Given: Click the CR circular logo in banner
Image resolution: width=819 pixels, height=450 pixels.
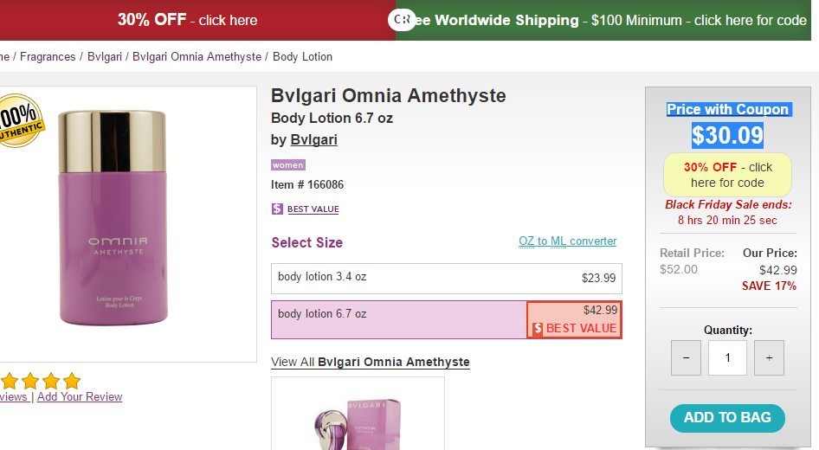Looking at the screenshot, I should [x=402, y=19].
